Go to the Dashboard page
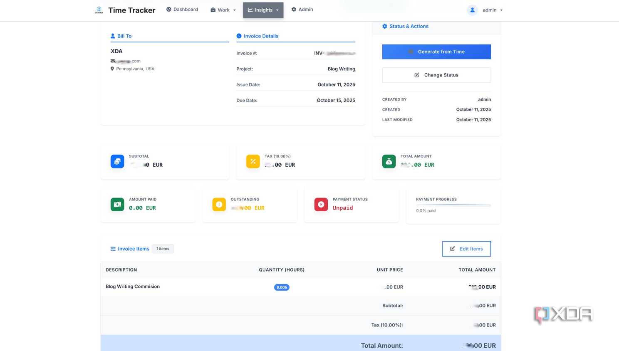 pyautogui.click(x=182, y=10)
